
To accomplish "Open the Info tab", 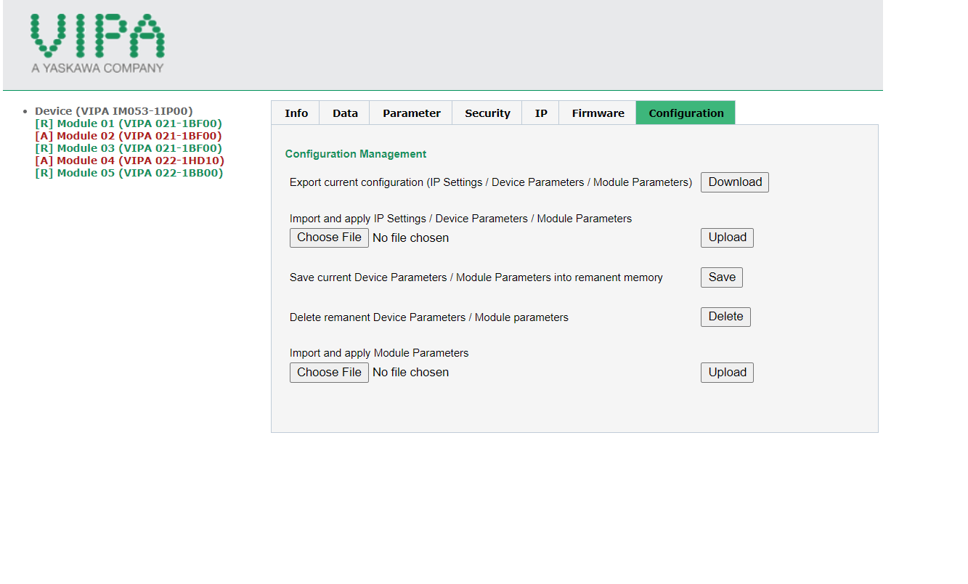I will [296, 113].
